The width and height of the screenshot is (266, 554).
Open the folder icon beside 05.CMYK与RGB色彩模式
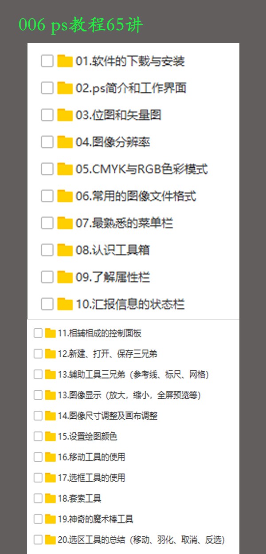click(x=65, y=169)
